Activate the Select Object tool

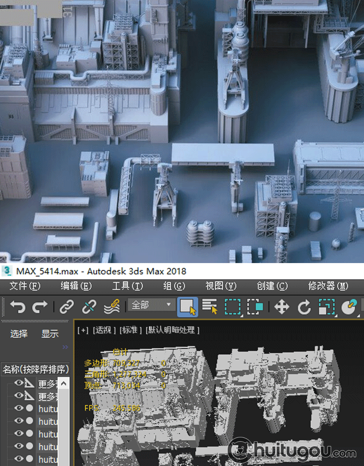187,307
